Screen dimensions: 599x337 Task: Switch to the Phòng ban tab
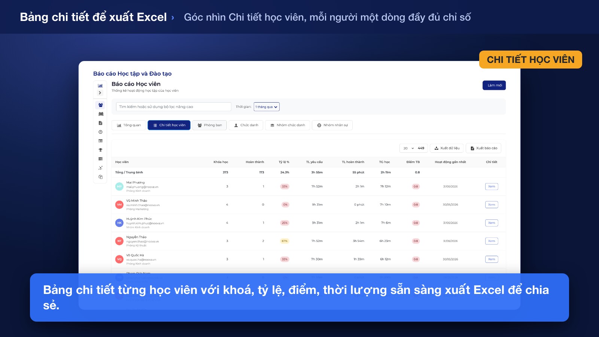tap(210, 125)
